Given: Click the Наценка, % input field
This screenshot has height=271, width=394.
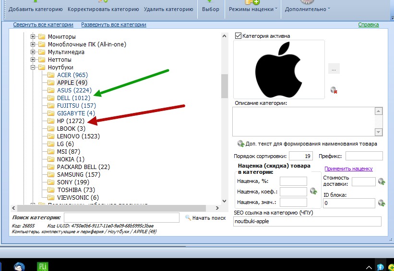Looking at the screenshot, I should pyautogui.click(x=293, y=181).
